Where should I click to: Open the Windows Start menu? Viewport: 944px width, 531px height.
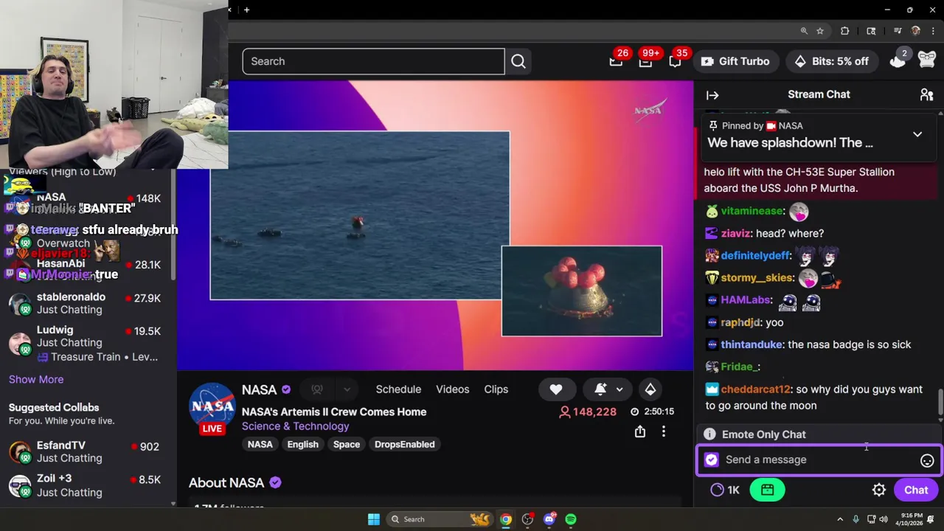(x=374, y=519)
